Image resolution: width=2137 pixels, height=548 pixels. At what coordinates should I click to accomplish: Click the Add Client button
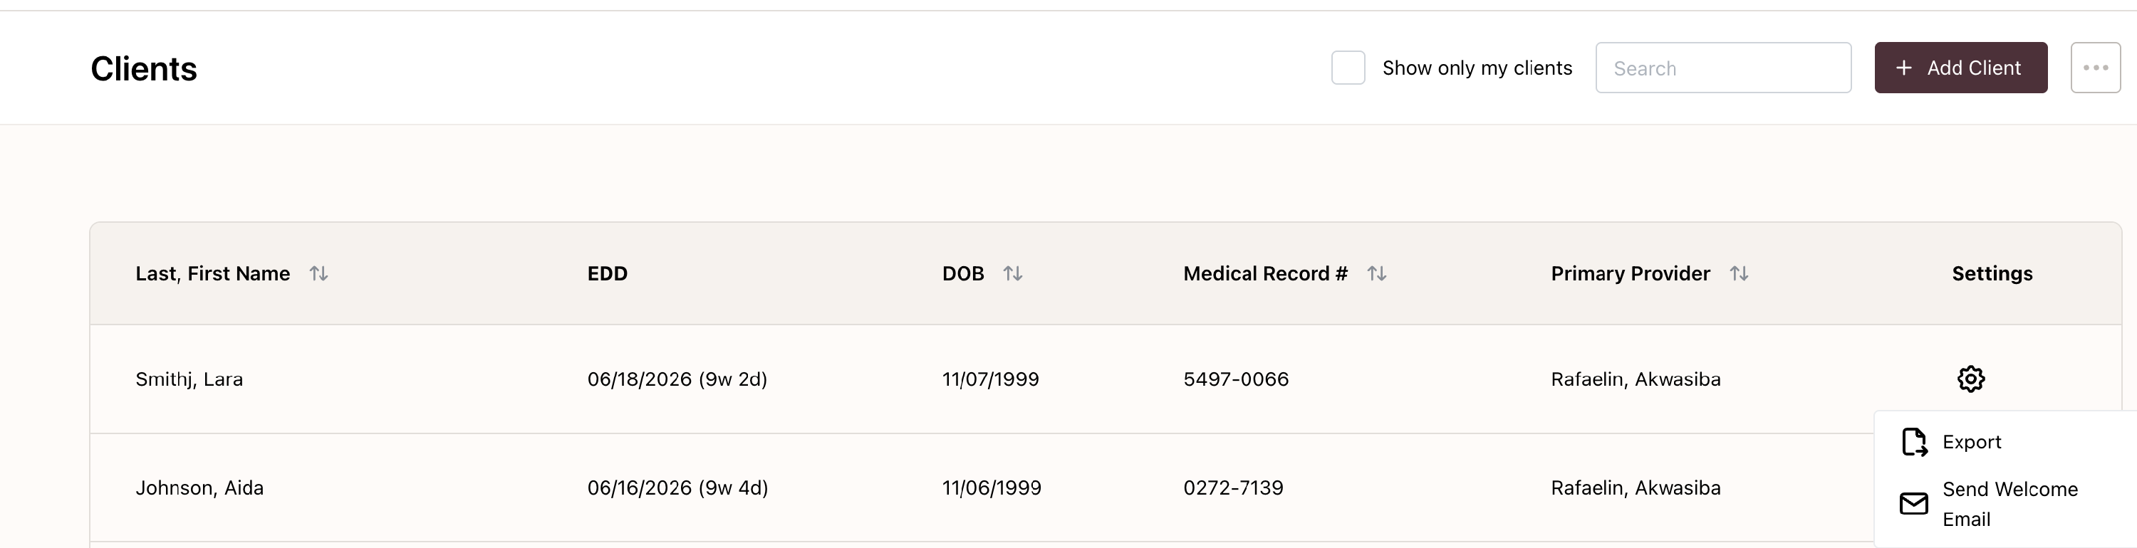coord(1960,68)
